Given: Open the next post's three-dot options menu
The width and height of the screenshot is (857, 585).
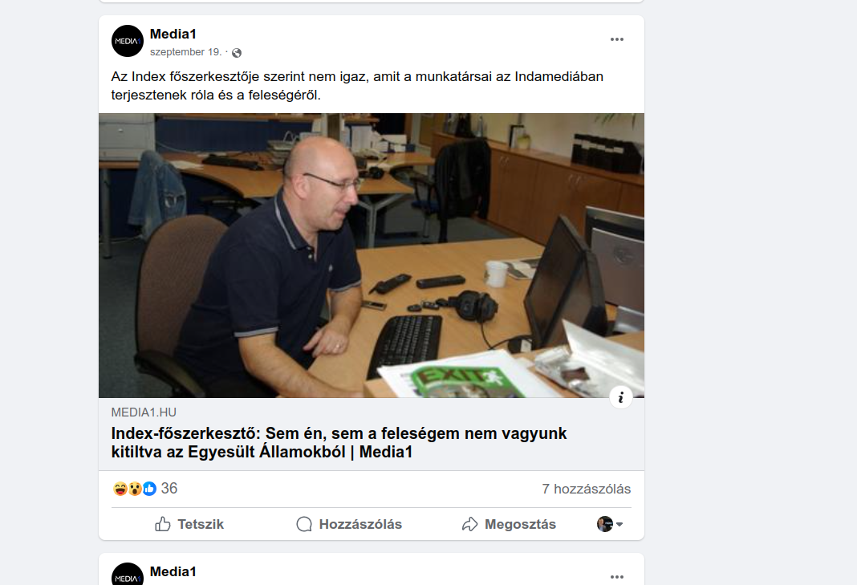Looking at the screenshot, I should coord(616,577).
